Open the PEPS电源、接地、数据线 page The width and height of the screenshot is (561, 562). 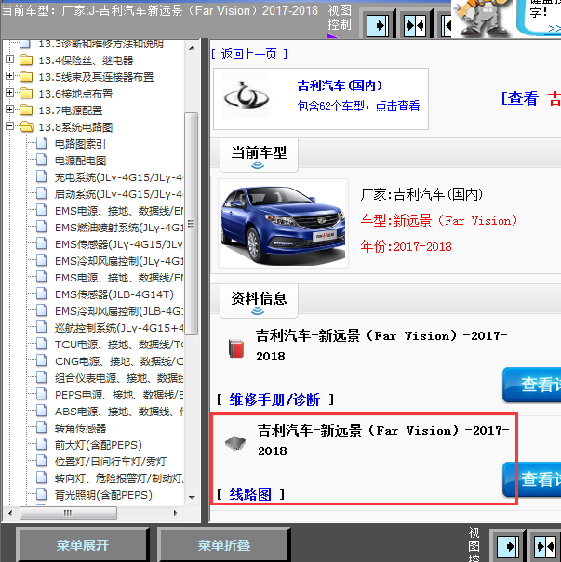click(x=119, y=395)
